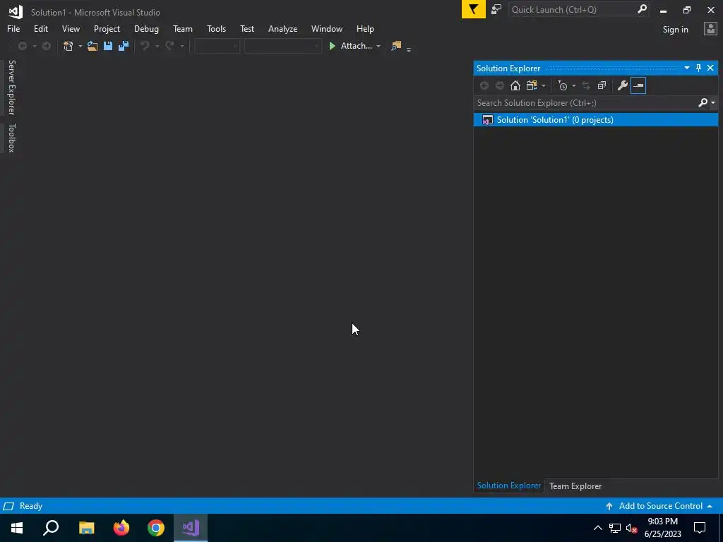Screen dimensions: 723x542
Task: Open Google Chrome from the taskbar
Action: 156,528
